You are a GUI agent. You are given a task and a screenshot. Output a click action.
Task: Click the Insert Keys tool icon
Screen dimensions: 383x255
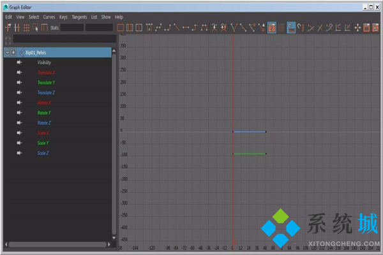pyautogui.click(x=17, y=27)
